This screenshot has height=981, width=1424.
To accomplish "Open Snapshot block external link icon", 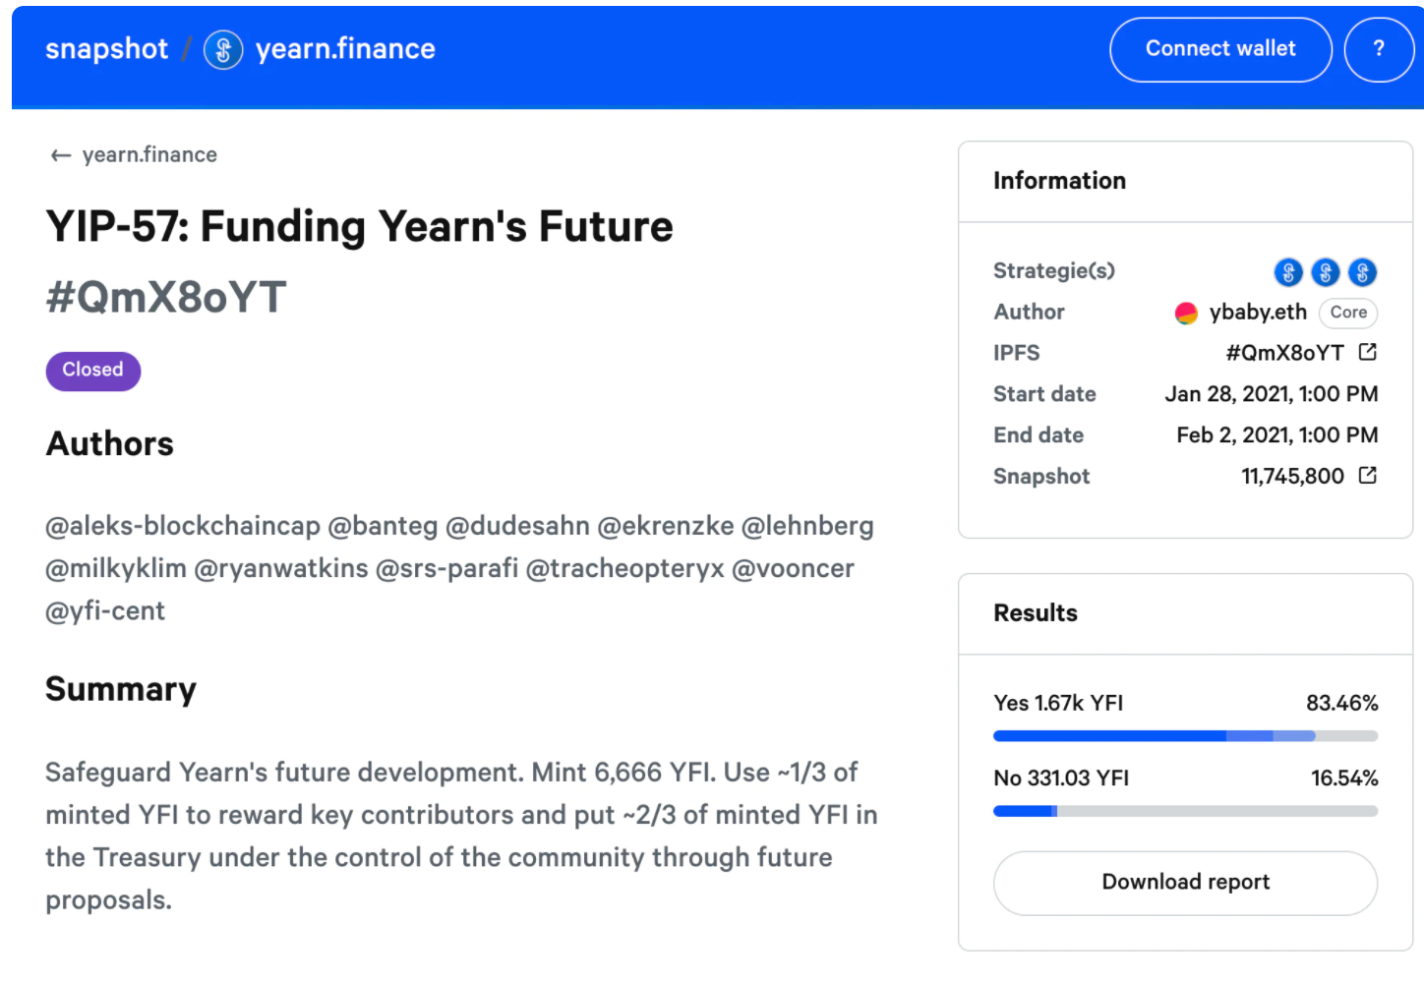I will pos(1367,476).
